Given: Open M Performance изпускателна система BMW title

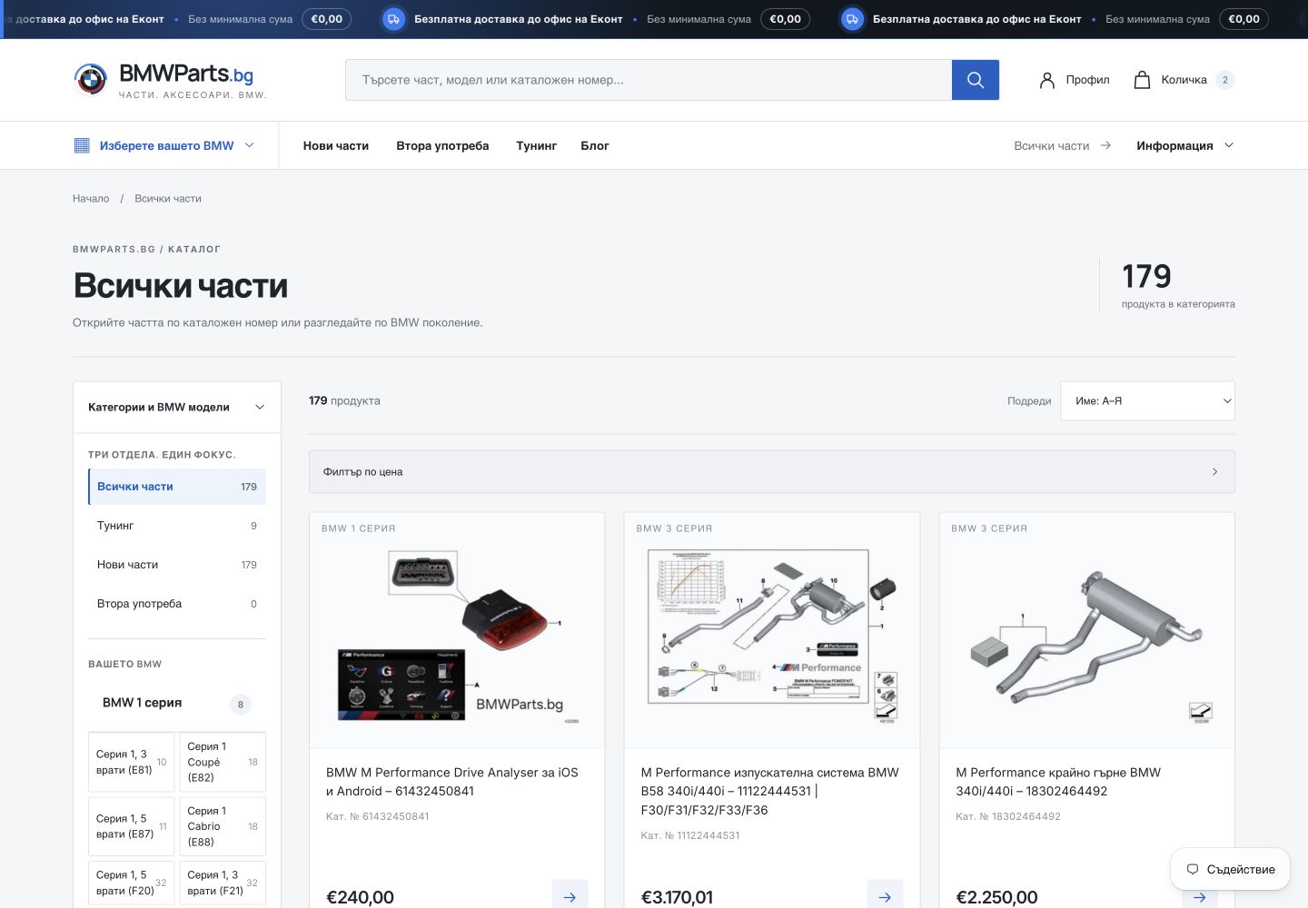Looking at the screenshot, I should point(770,791).
